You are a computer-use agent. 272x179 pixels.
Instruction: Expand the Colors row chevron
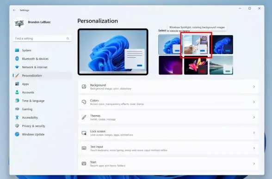(254, 102)
